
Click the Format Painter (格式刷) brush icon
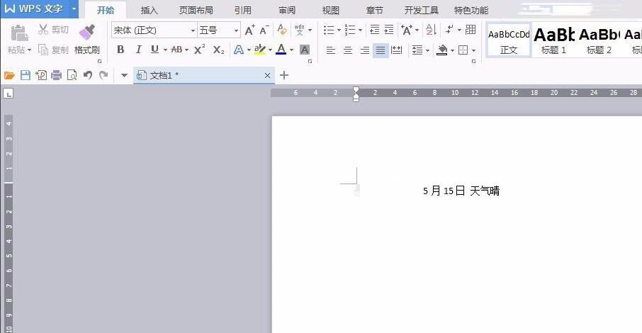pyautogui.click(x=86, y=32)
